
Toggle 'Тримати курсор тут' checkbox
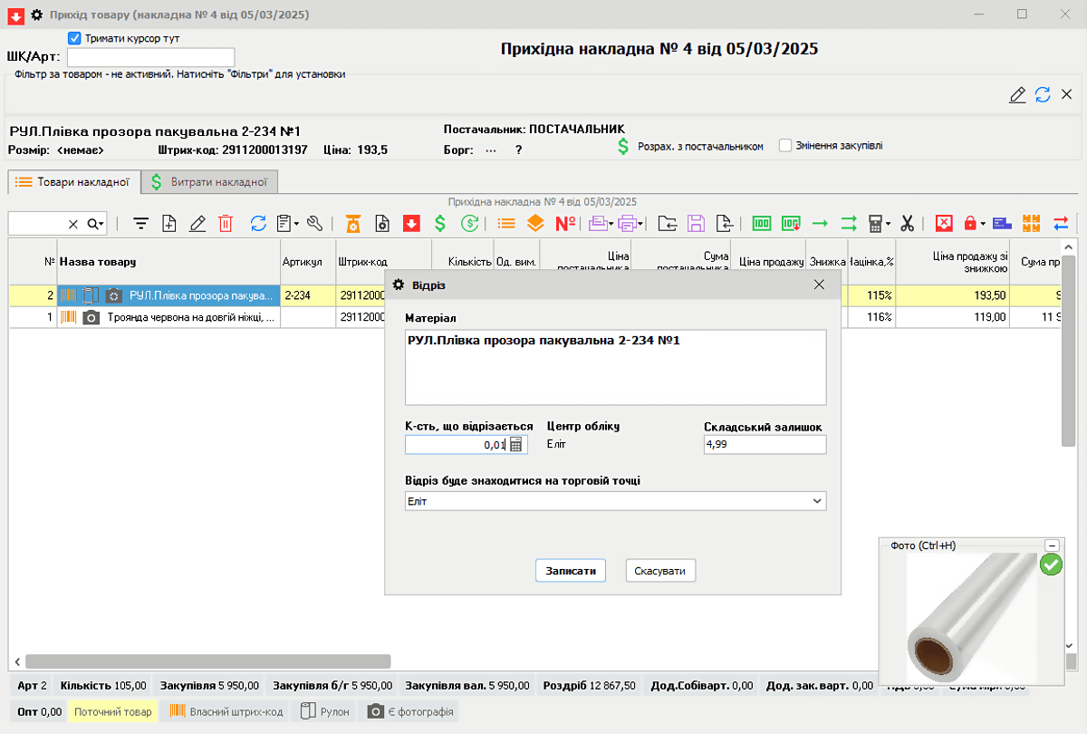(75, 39)
